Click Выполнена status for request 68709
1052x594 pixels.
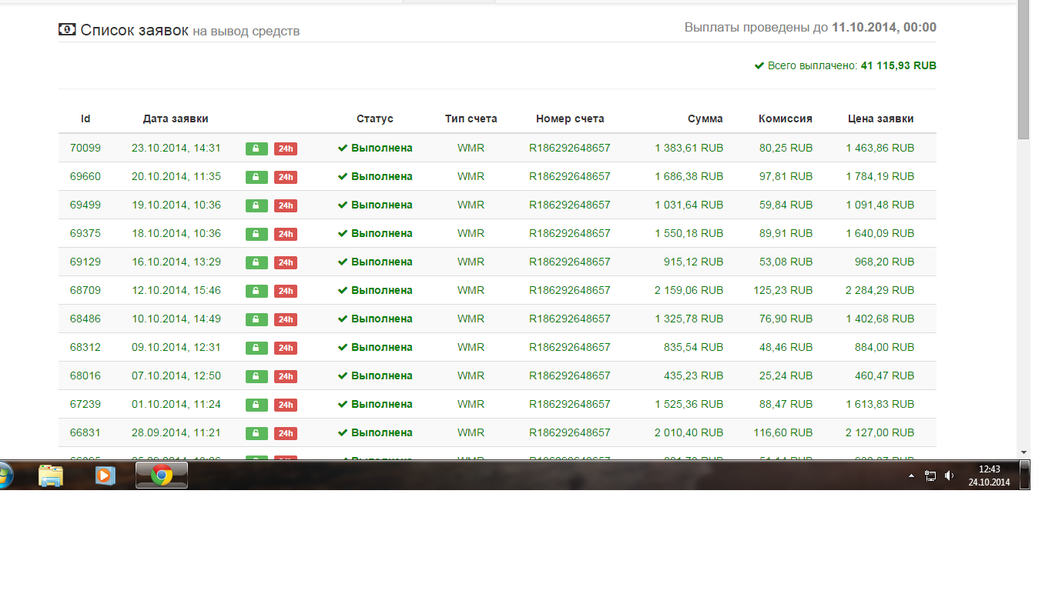click(x=375, y=290)
